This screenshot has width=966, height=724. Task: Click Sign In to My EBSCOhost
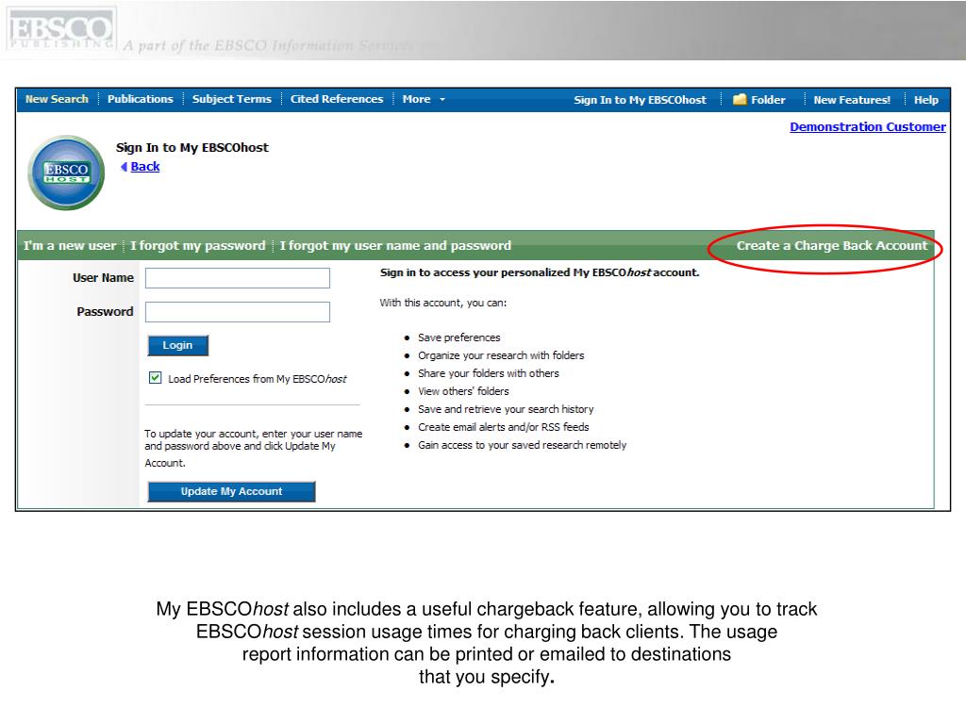(641, 100)
